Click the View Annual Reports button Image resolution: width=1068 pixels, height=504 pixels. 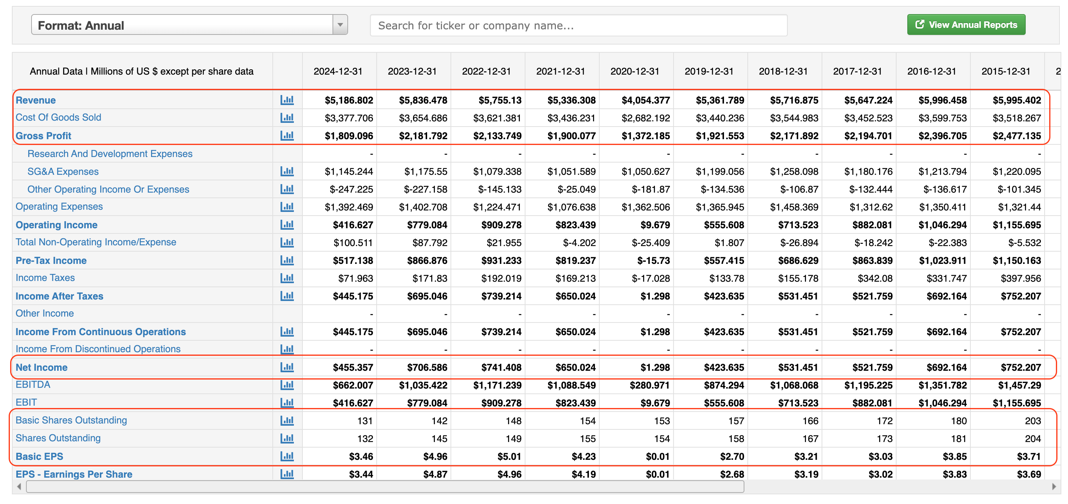pos(966,25)
